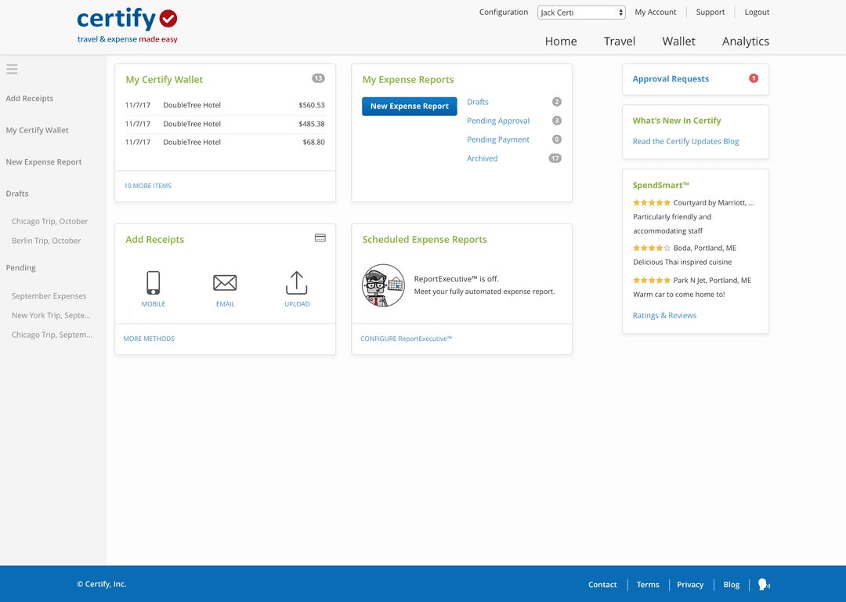Click Park N Jet, Portland, ME review title
This screenshot has height=602, width=846.
coord(712,281)
